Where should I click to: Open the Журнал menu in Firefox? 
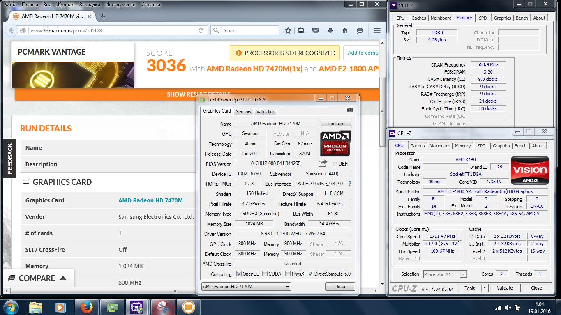65,5
